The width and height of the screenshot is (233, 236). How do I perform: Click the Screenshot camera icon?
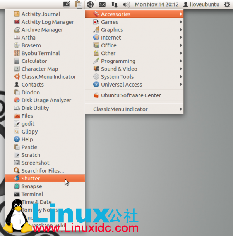(x=17, y=163)
